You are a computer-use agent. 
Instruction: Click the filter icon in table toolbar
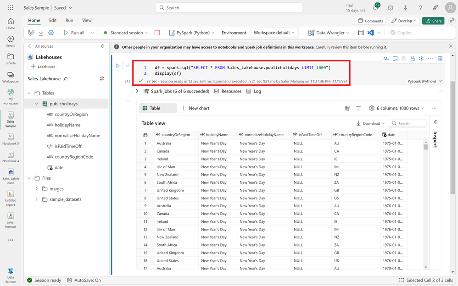pyautogui.click(x=358, y=108)
